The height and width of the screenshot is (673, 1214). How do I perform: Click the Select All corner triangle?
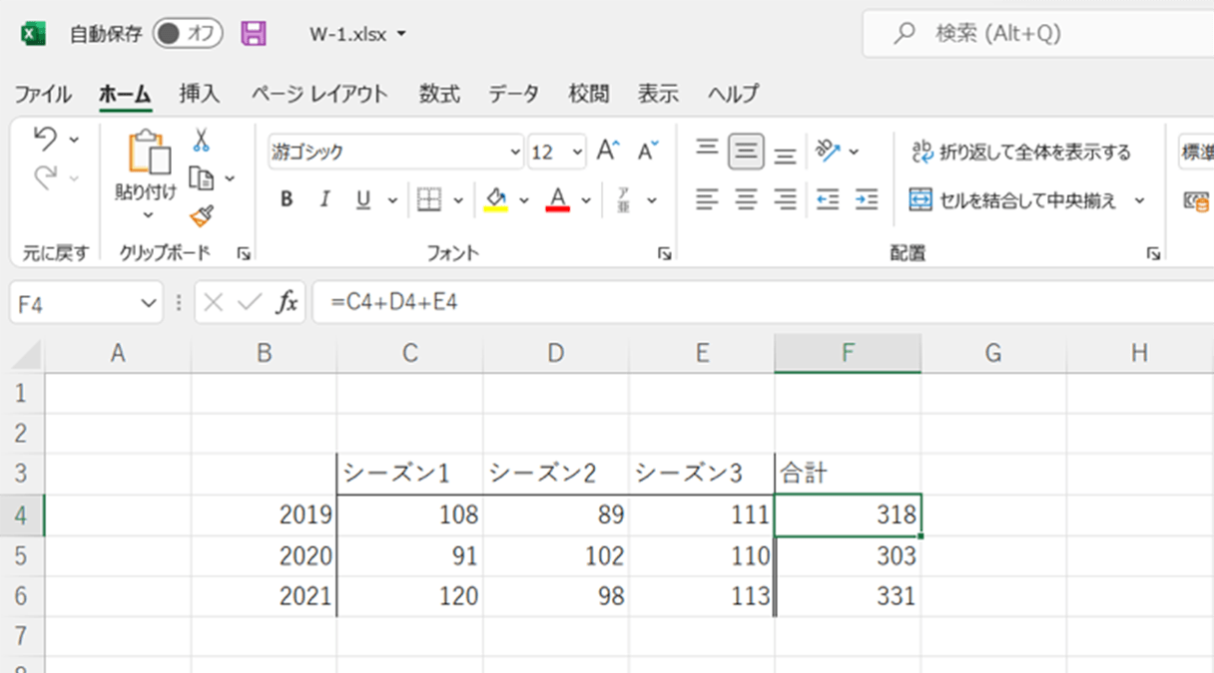pos(27,354)
